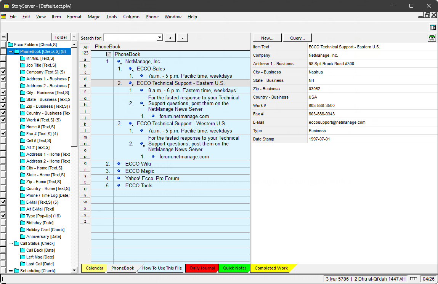Uncheck the Work # folder checkbox
Viewport: 438px width, 284px height.
pos(3,120)
